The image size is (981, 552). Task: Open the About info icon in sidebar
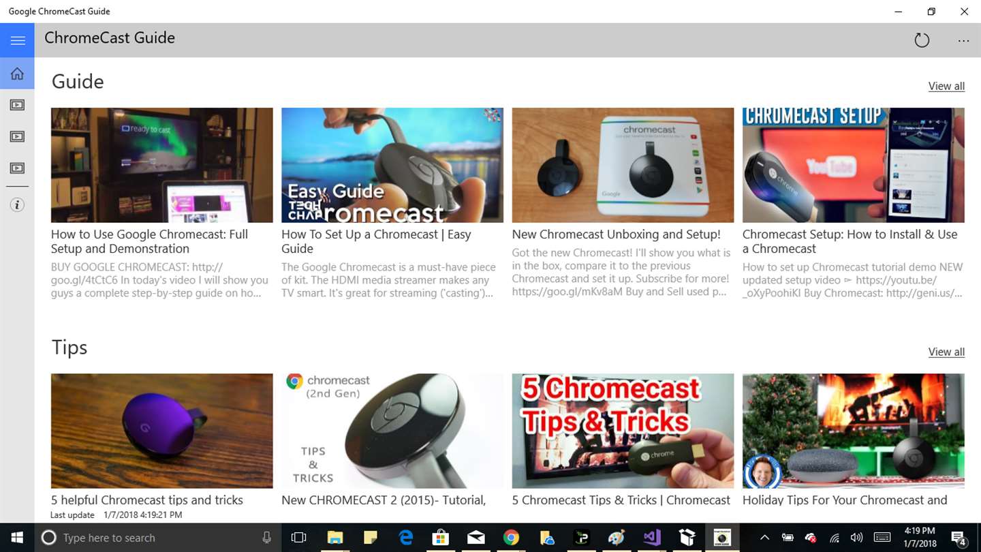[17, 204]
